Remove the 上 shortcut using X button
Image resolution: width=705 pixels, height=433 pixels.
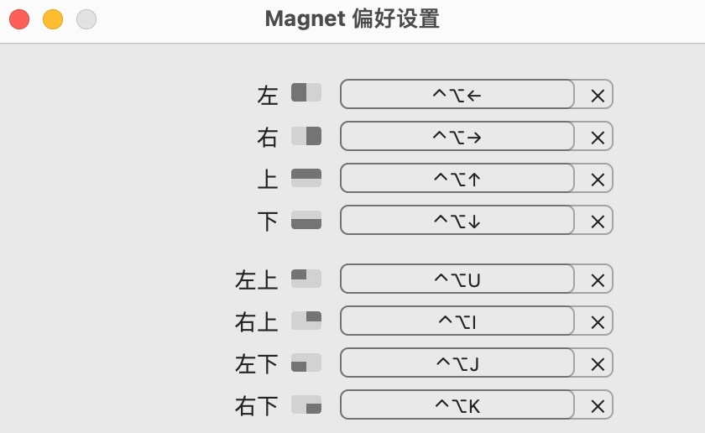(598, 180)
